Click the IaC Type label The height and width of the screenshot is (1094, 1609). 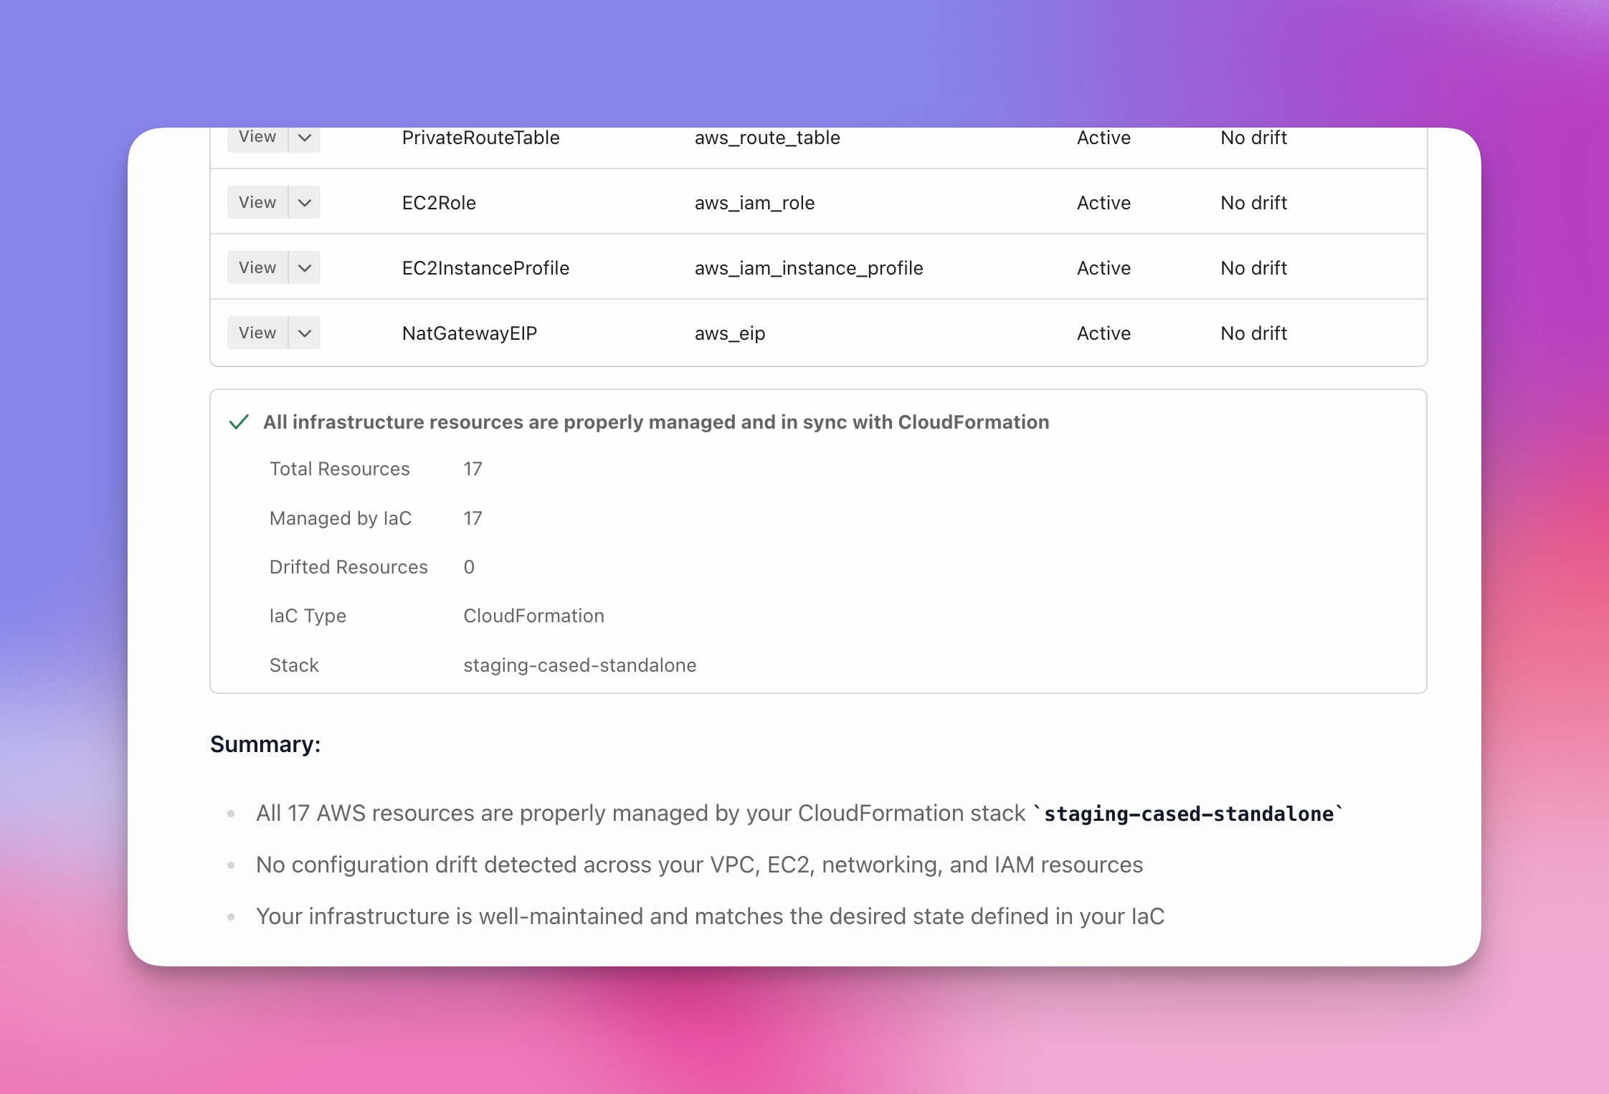pos(308,616)
